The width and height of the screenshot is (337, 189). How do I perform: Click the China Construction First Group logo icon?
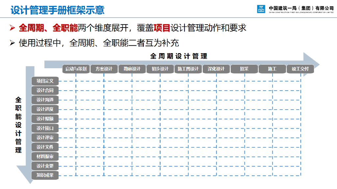261,9
